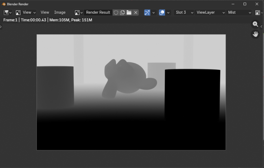Open image file with folder icon

(129, 12)
